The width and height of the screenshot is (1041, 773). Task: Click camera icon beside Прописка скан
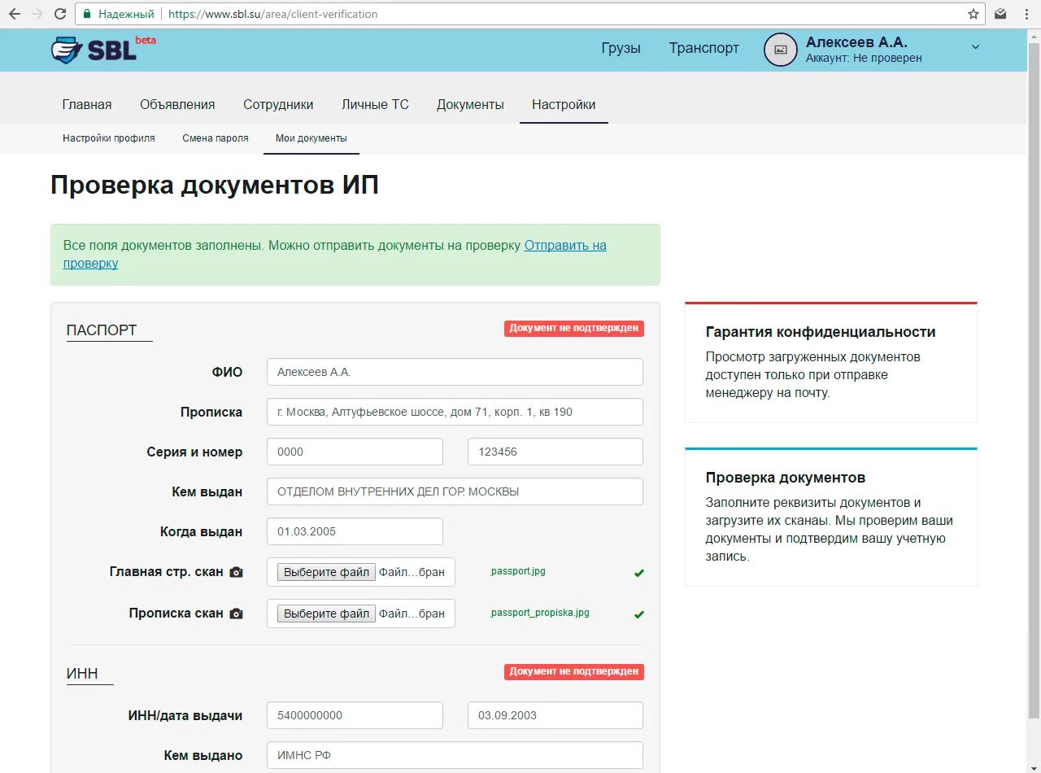click(236, 614)
